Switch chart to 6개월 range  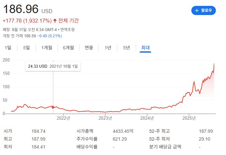coord(68,48)
